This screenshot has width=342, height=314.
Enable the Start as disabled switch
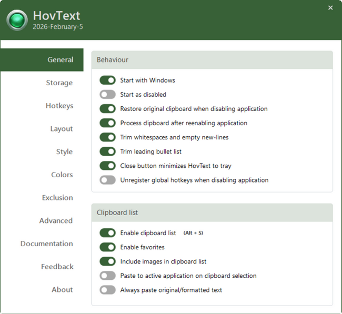(x=107, y=95)
